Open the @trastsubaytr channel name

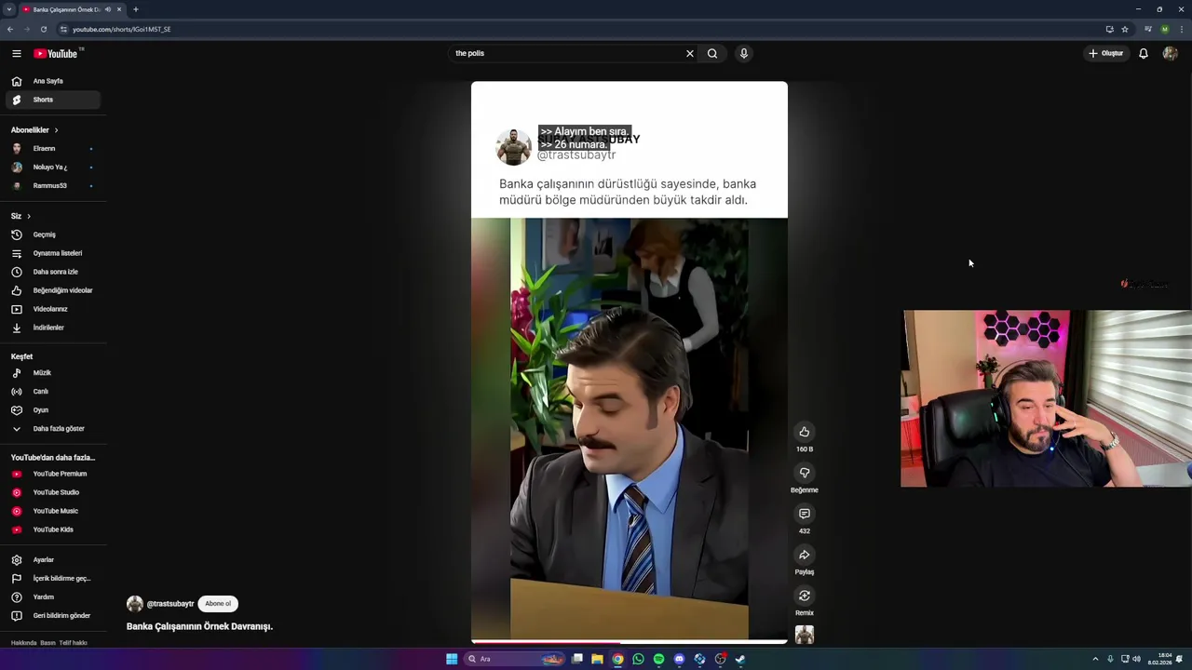[x=170, y=604]
